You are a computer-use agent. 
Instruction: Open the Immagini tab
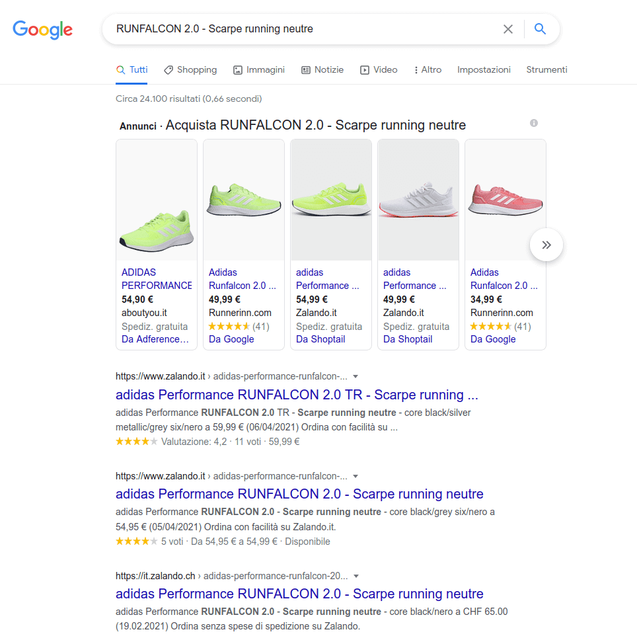(x=259, y=70)
